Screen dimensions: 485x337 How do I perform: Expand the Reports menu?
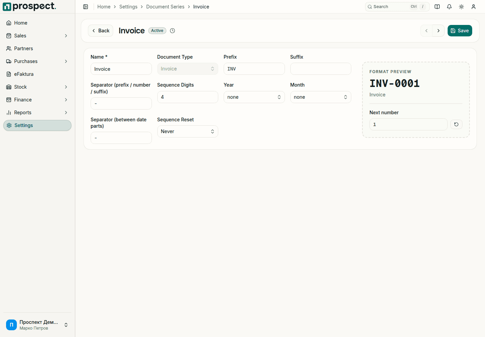(37, 113)
